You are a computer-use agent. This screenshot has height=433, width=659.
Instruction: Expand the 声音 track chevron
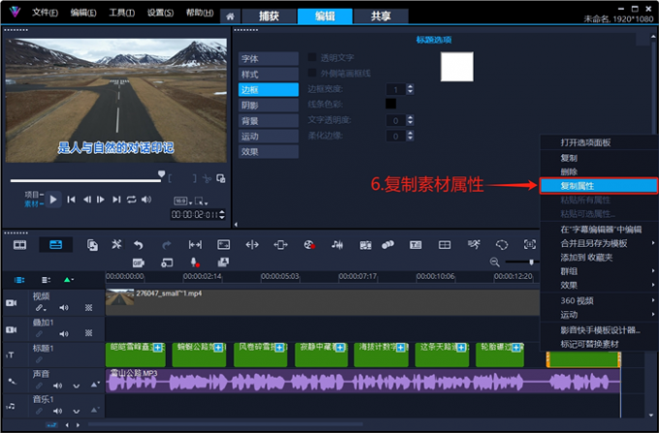click(x=76, y=386)
